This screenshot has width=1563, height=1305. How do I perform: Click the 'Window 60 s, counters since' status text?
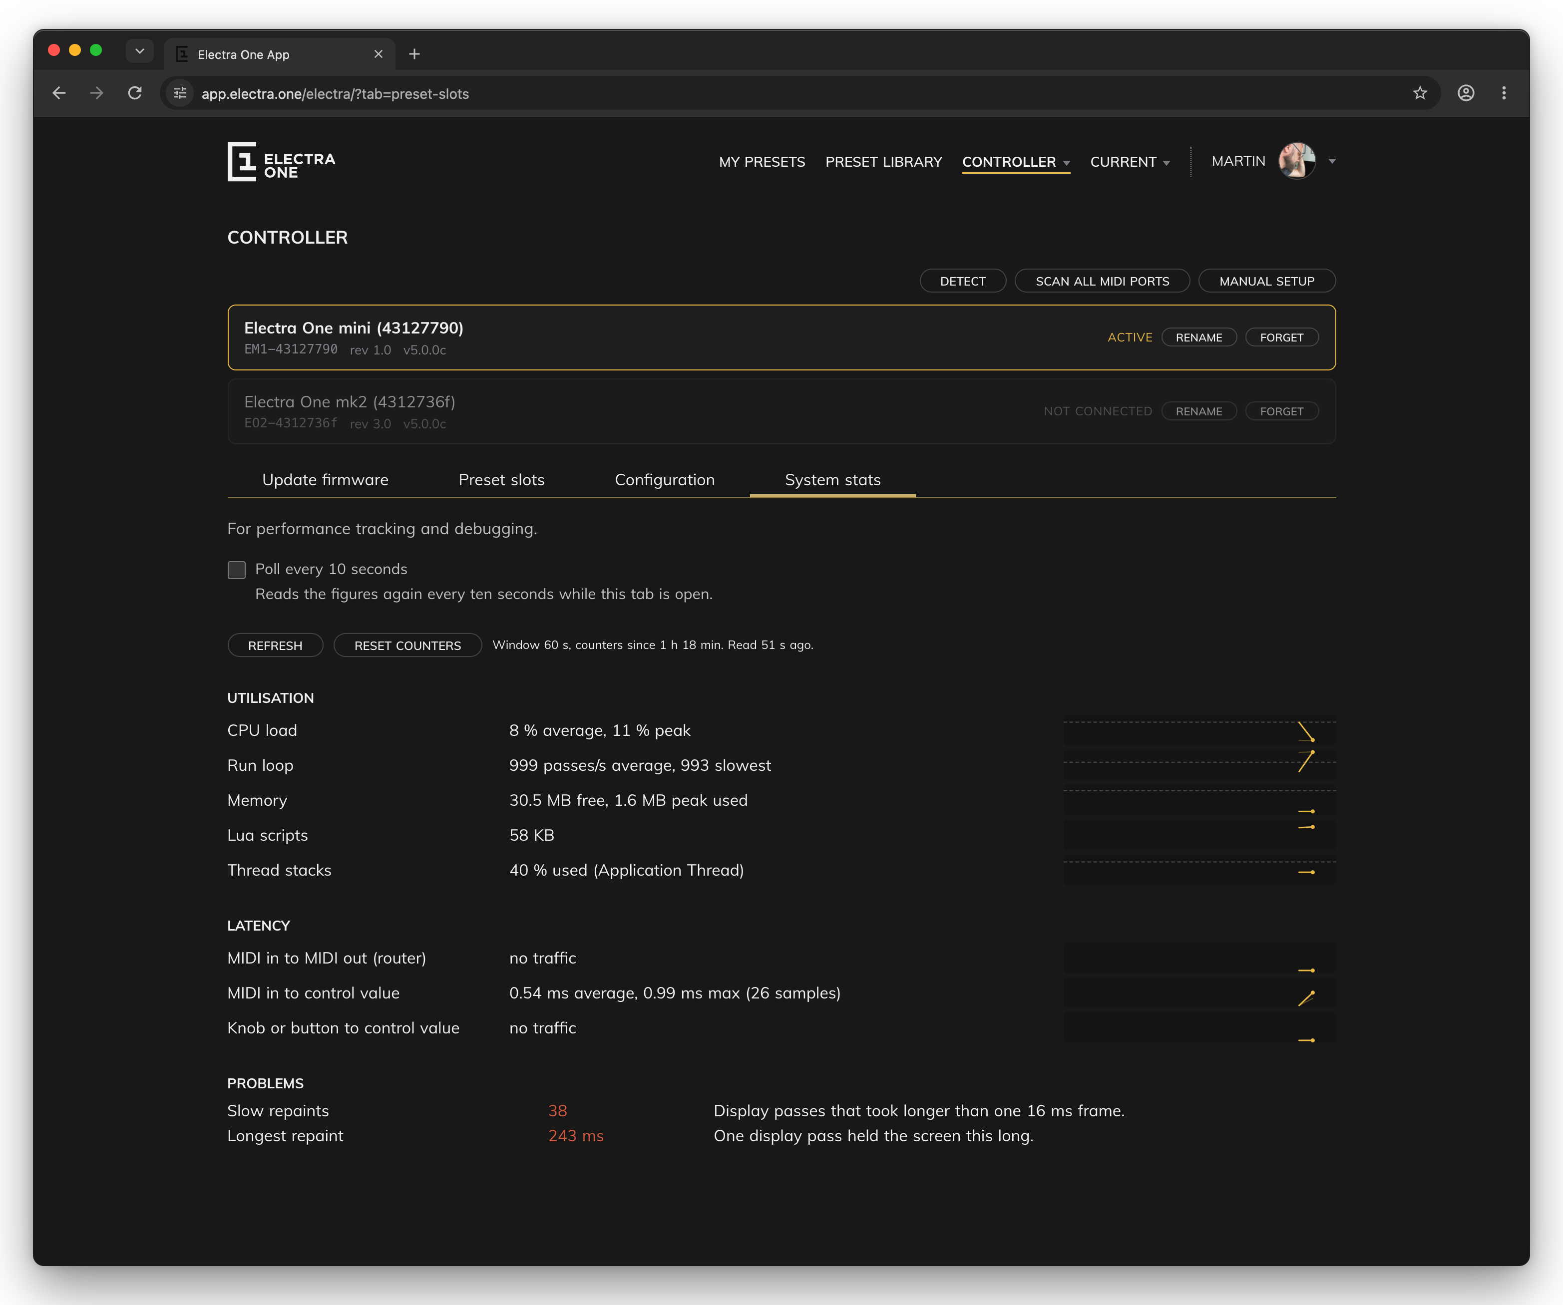[653, 645]
